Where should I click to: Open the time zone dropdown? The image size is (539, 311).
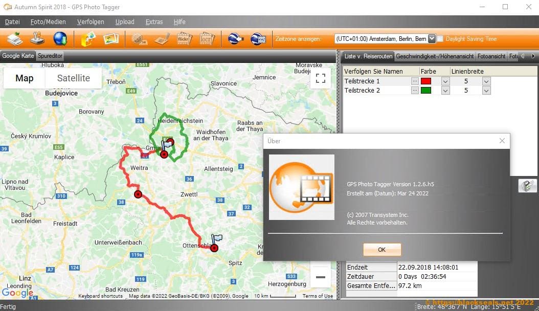(x=432, y=39)
